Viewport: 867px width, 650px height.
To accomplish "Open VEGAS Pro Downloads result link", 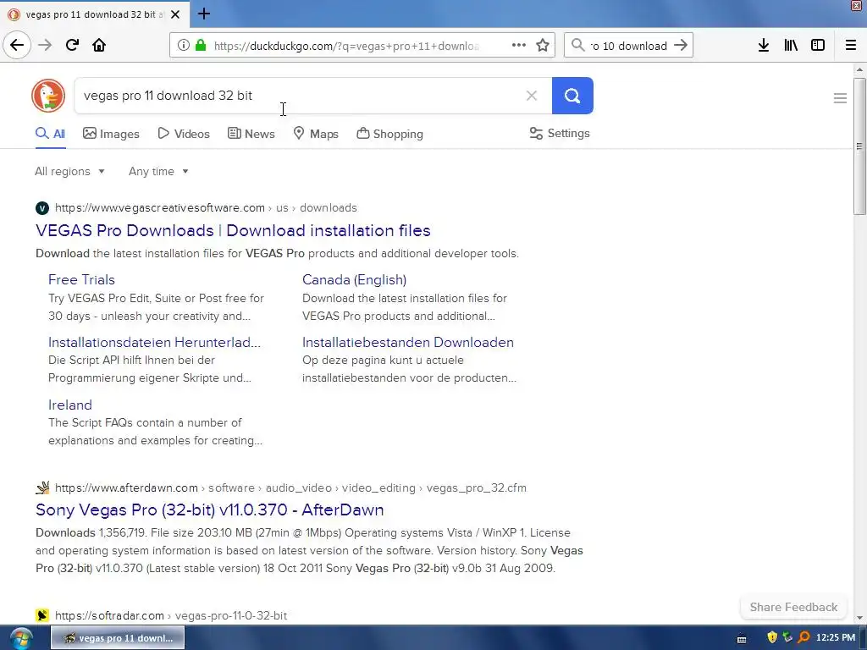I will (233, 230).
